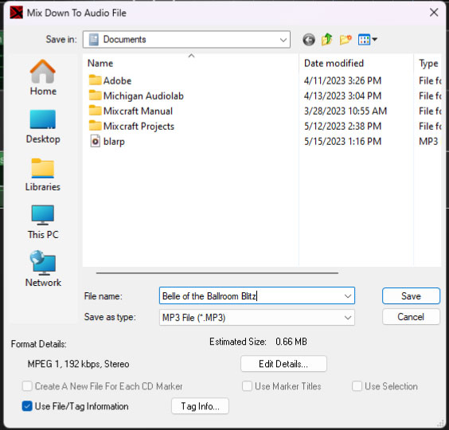Click the up one level folder icon
The image size is (449, 430).
pos(326,40)
